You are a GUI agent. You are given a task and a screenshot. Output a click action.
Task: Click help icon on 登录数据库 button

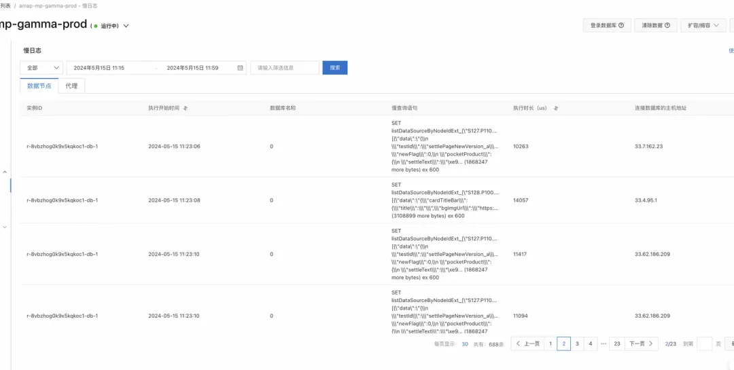tap(621, 26)
